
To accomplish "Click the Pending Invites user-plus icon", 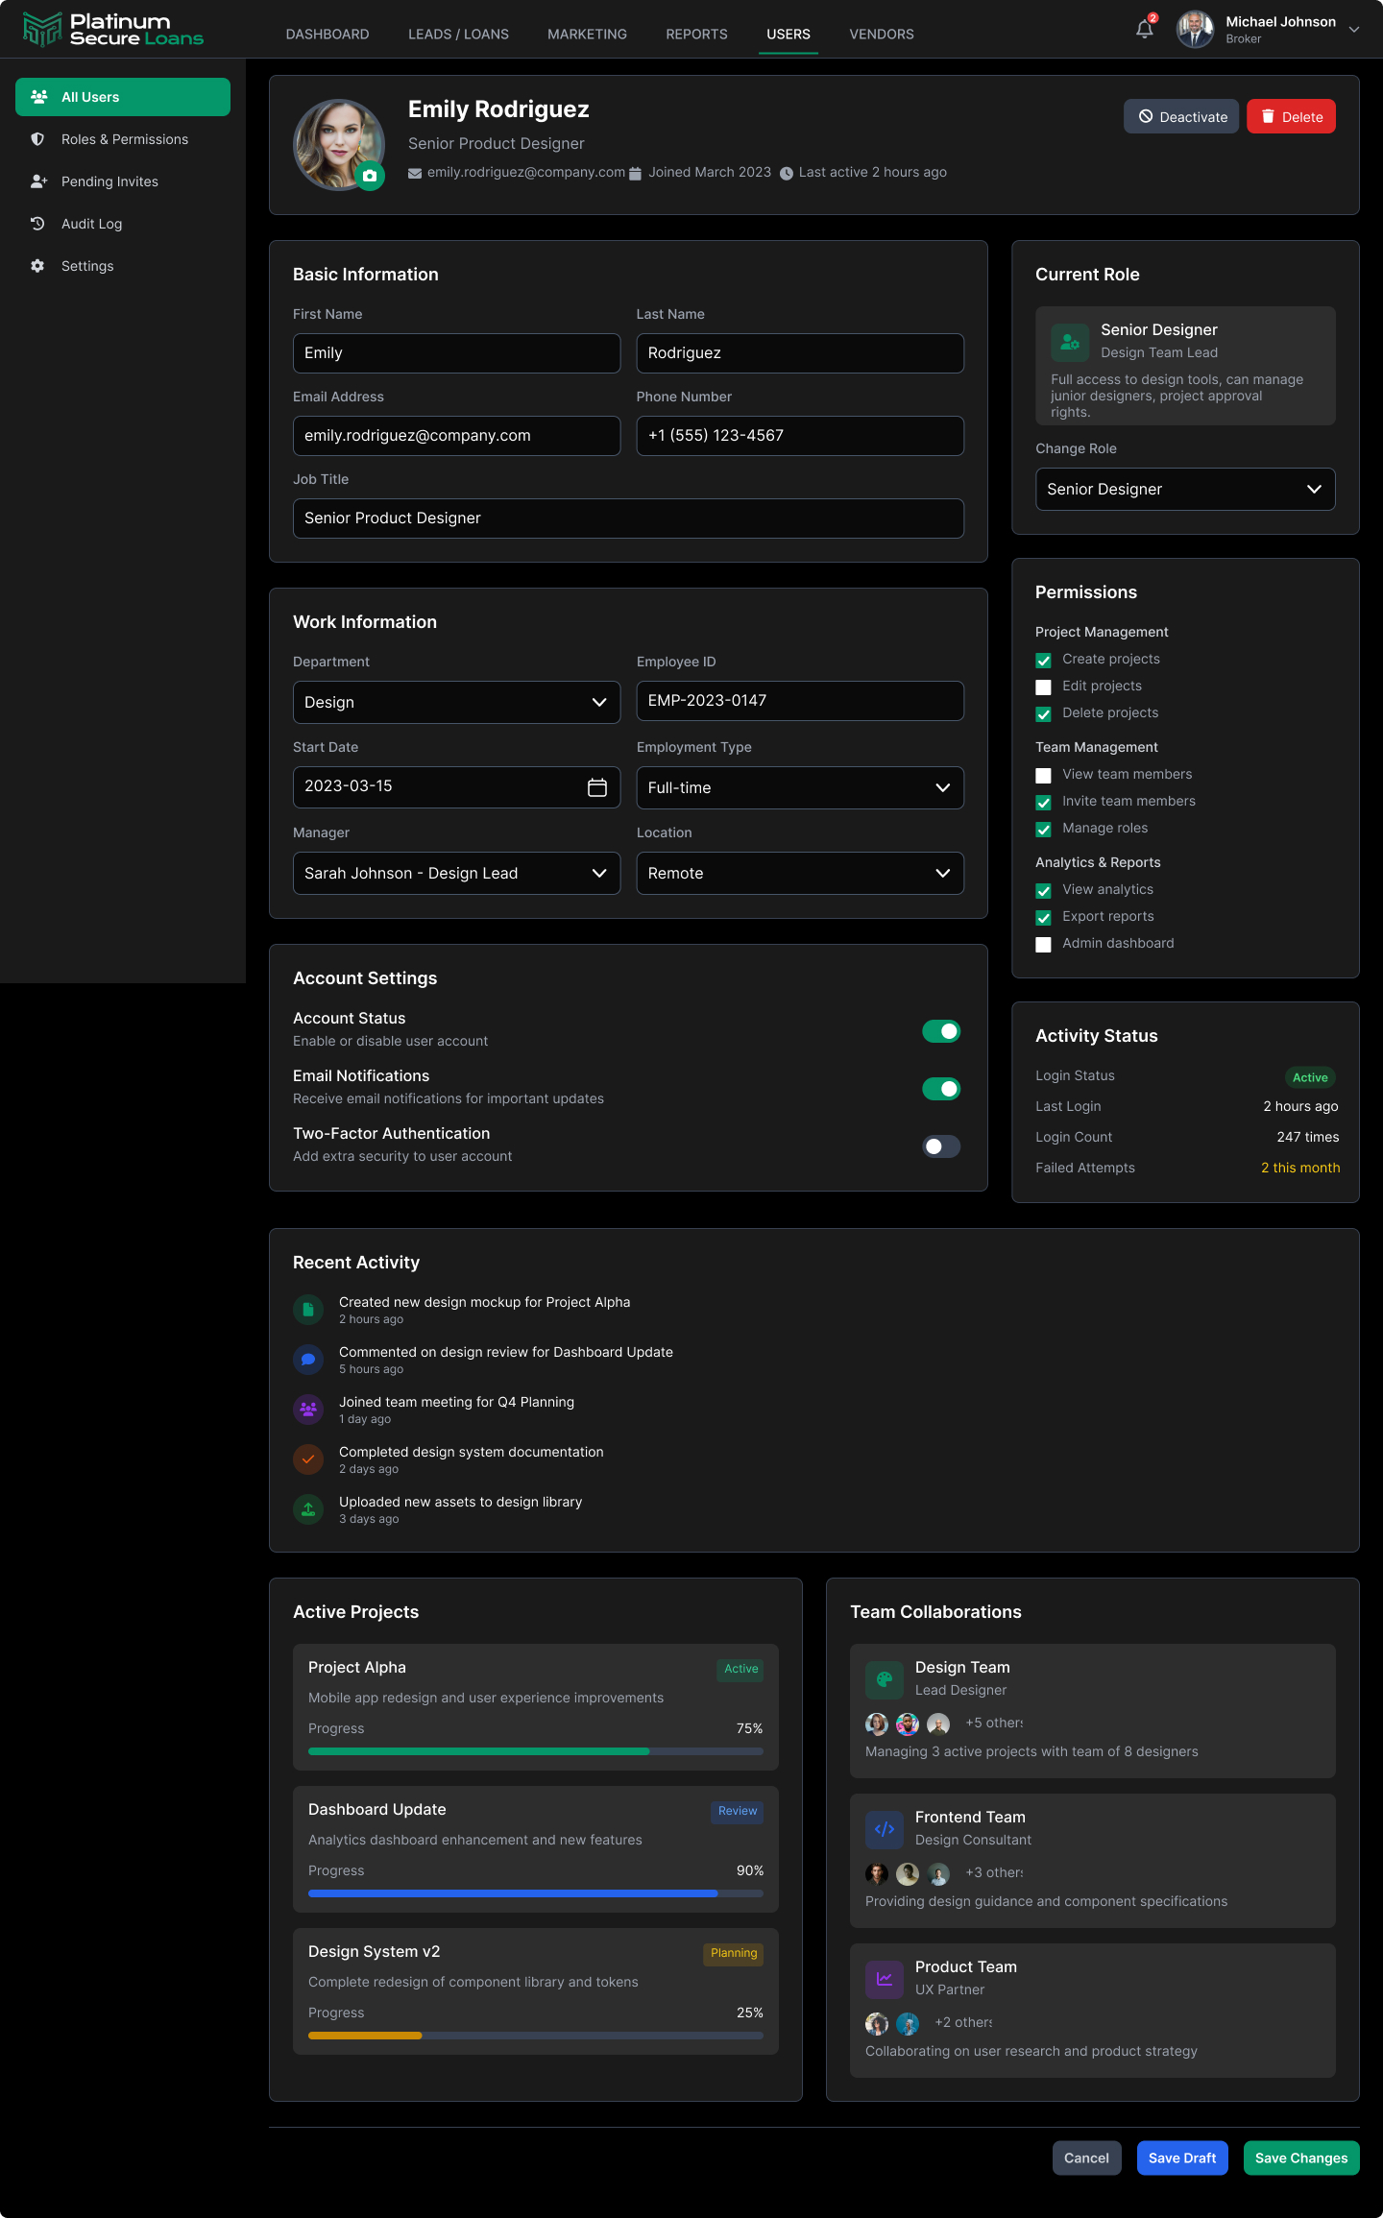I will click(39, 181).
